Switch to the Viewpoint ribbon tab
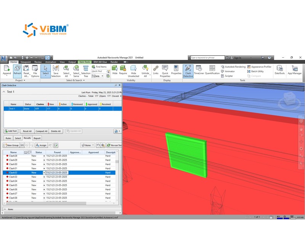 point(26,62)
